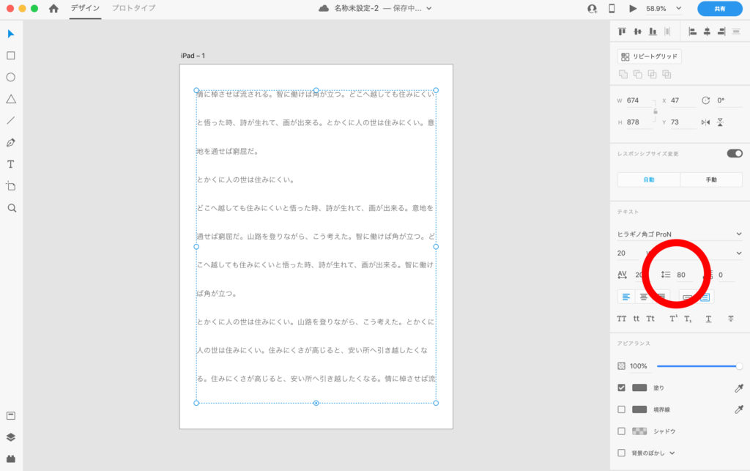Select the Zoom magnifier tool

11,208
